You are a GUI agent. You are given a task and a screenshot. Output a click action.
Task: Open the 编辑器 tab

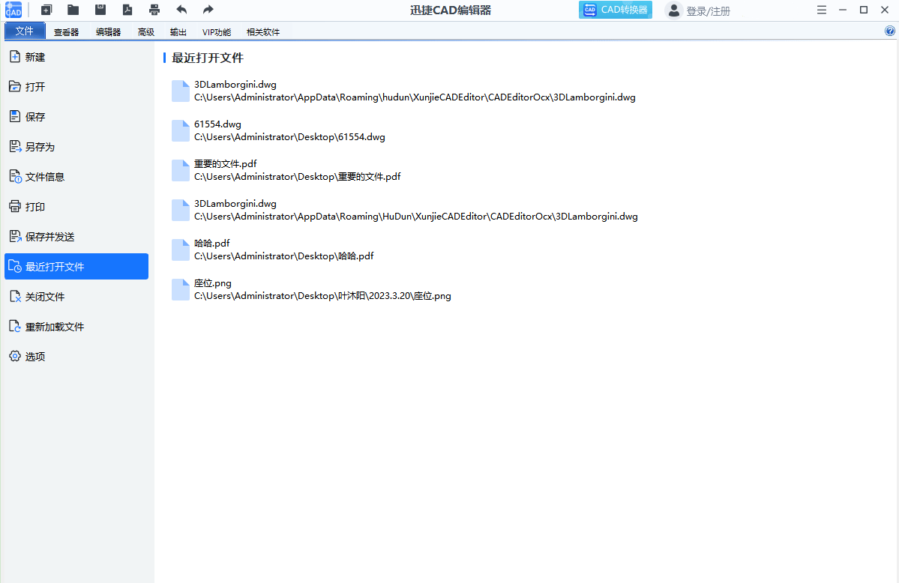click(x=109, y=32)
